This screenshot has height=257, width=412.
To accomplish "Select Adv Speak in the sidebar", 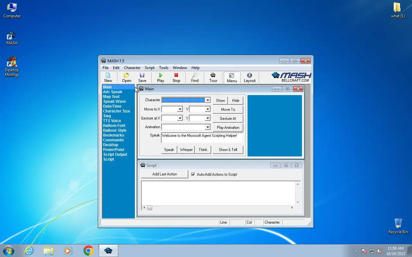I will click(x=113, y=92).
